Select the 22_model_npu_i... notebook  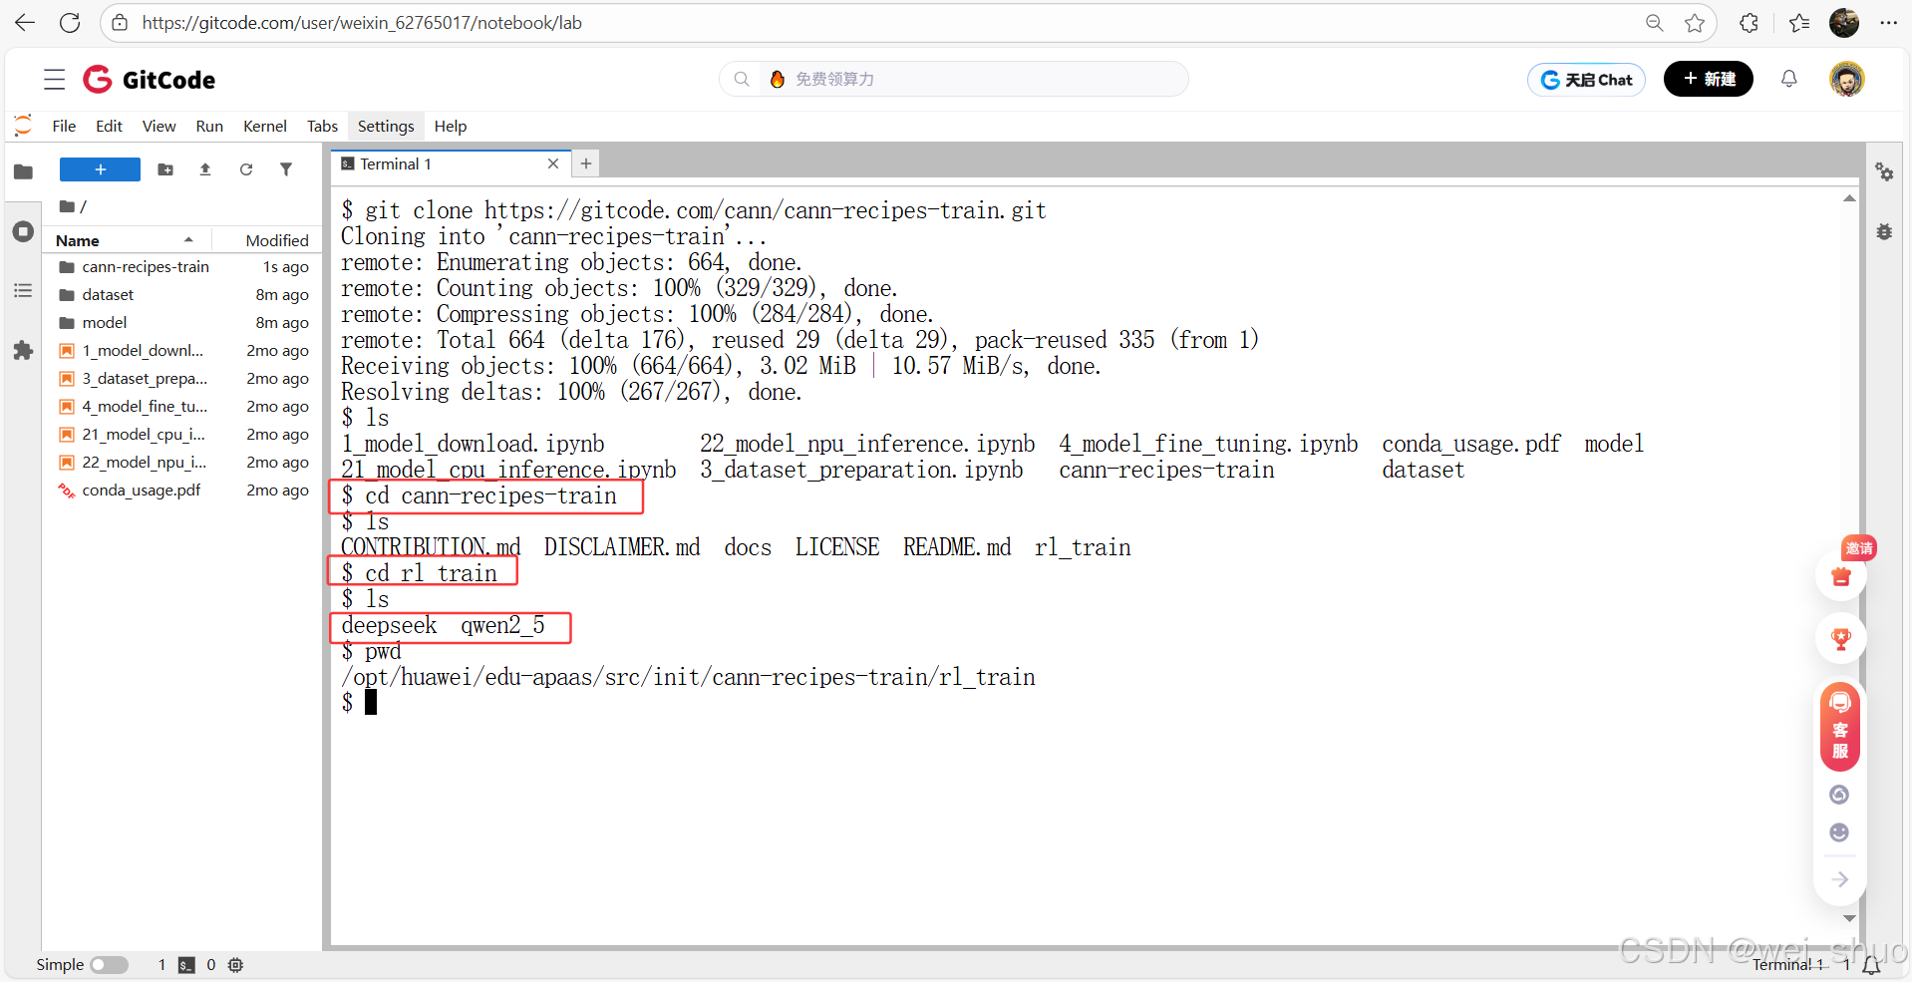(183, 463)
